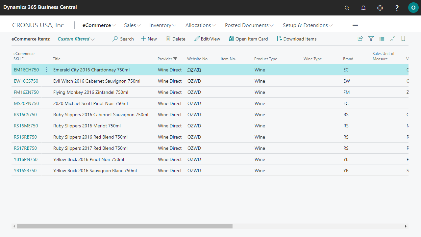The width and height of the screenshot is (421, 237).
Task: Click Brand cell FM
Action: [347, 92]
